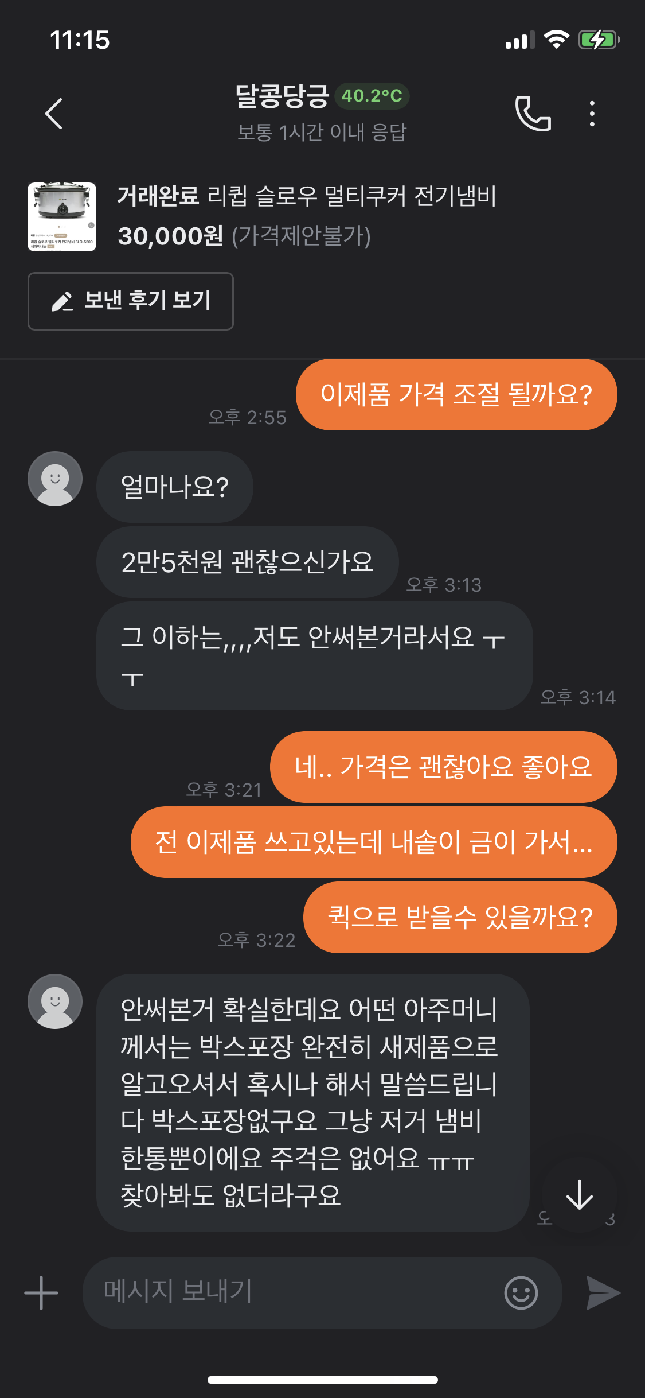The width and height of the screenshot is (645, 1398).
Task: Tap the 40.2°C manner temperature badge
Action: 372,96
